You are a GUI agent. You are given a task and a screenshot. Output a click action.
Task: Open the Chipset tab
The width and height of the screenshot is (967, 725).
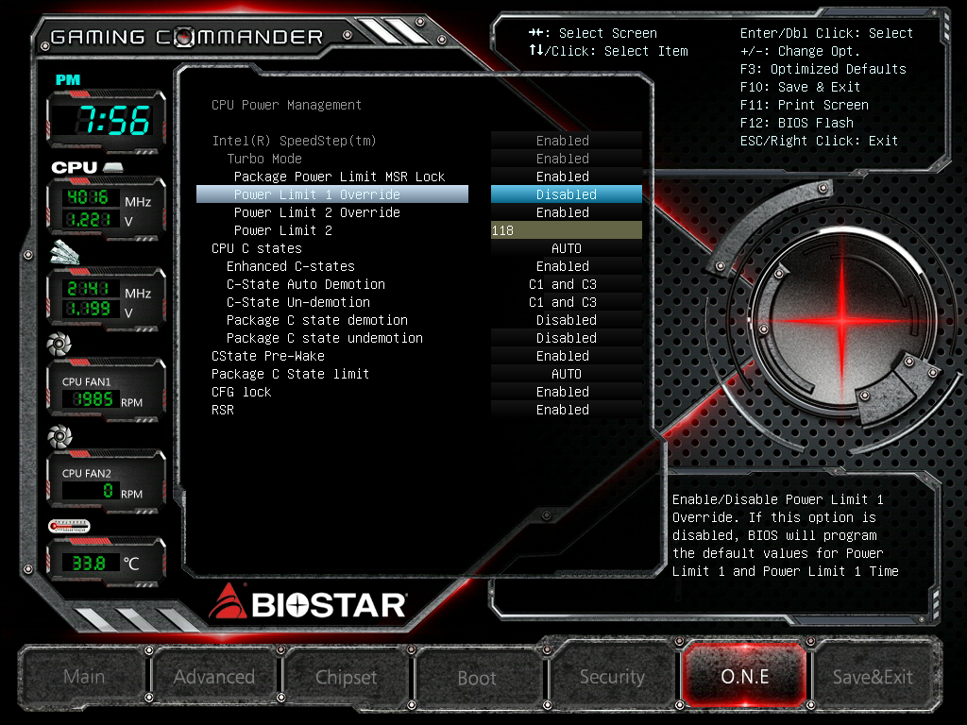346,677
